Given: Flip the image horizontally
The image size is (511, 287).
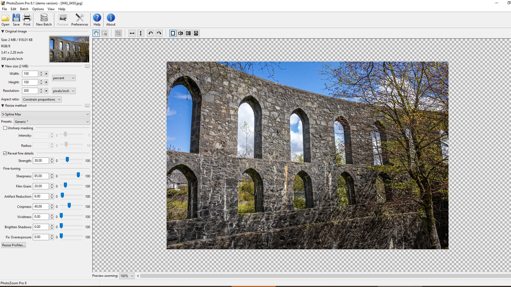Looking at the screenshot, I should coord(132,33).
